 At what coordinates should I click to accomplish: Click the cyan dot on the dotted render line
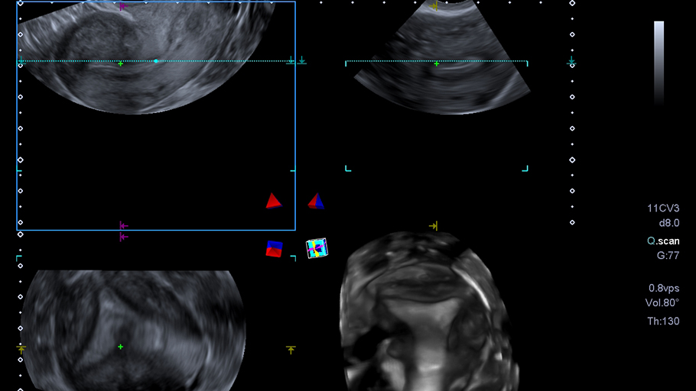tap(156, 61)
